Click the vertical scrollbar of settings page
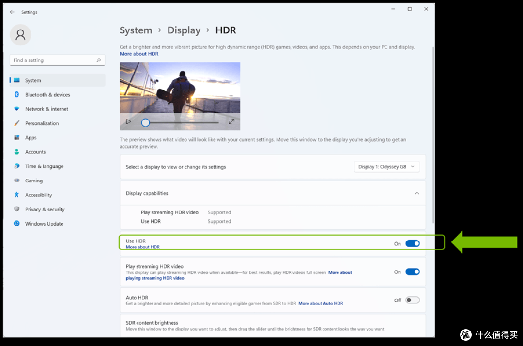This screenshot has width=523, height=346. pos(433,135)
